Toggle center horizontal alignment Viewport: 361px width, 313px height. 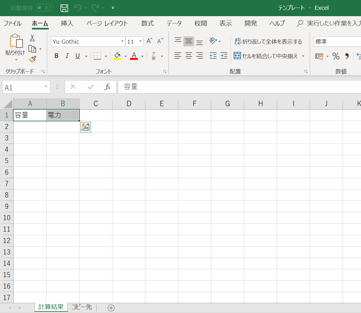pyautogui.click(x=188, y=56)
